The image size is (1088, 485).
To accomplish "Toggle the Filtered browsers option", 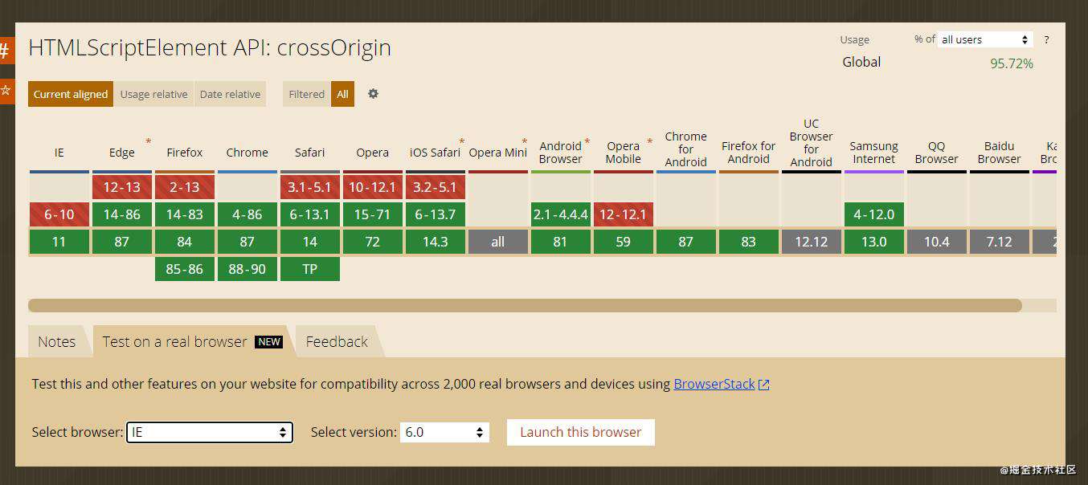I will point(306,94).
